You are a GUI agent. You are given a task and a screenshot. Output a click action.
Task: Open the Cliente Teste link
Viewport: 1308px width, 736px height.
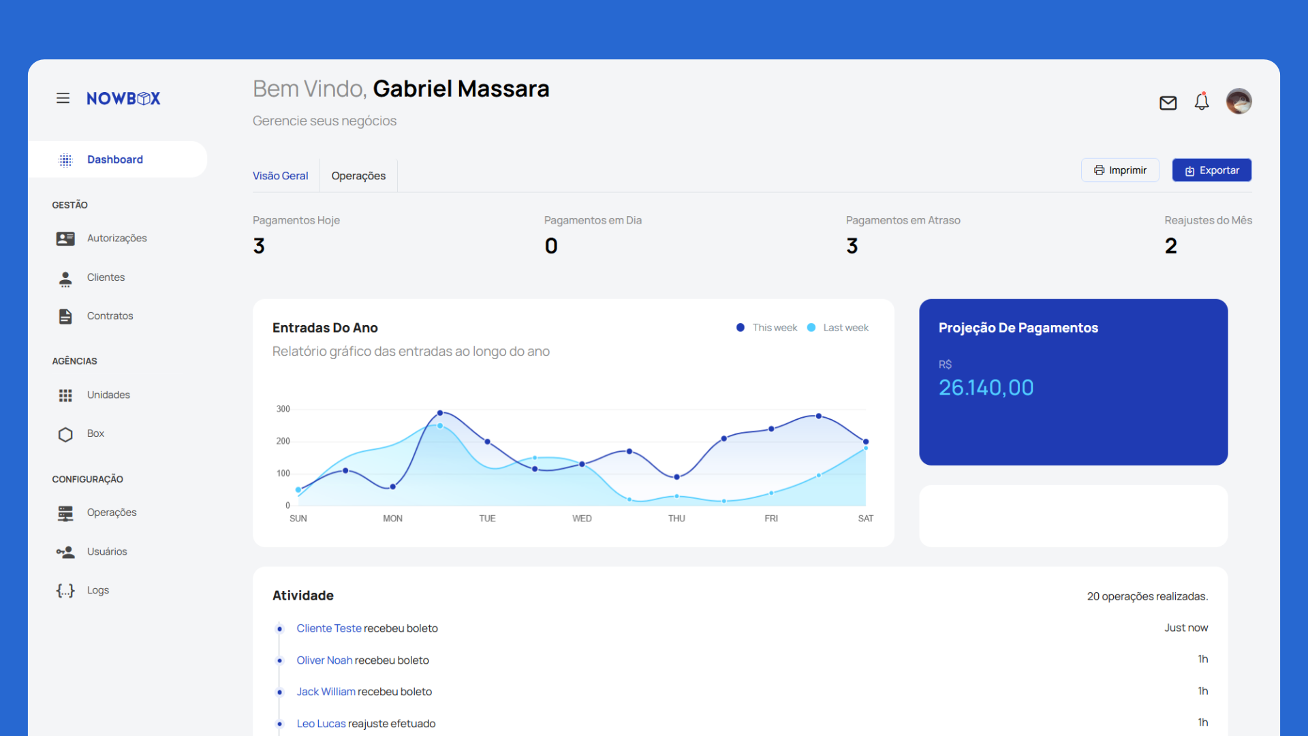pos(328,628)
